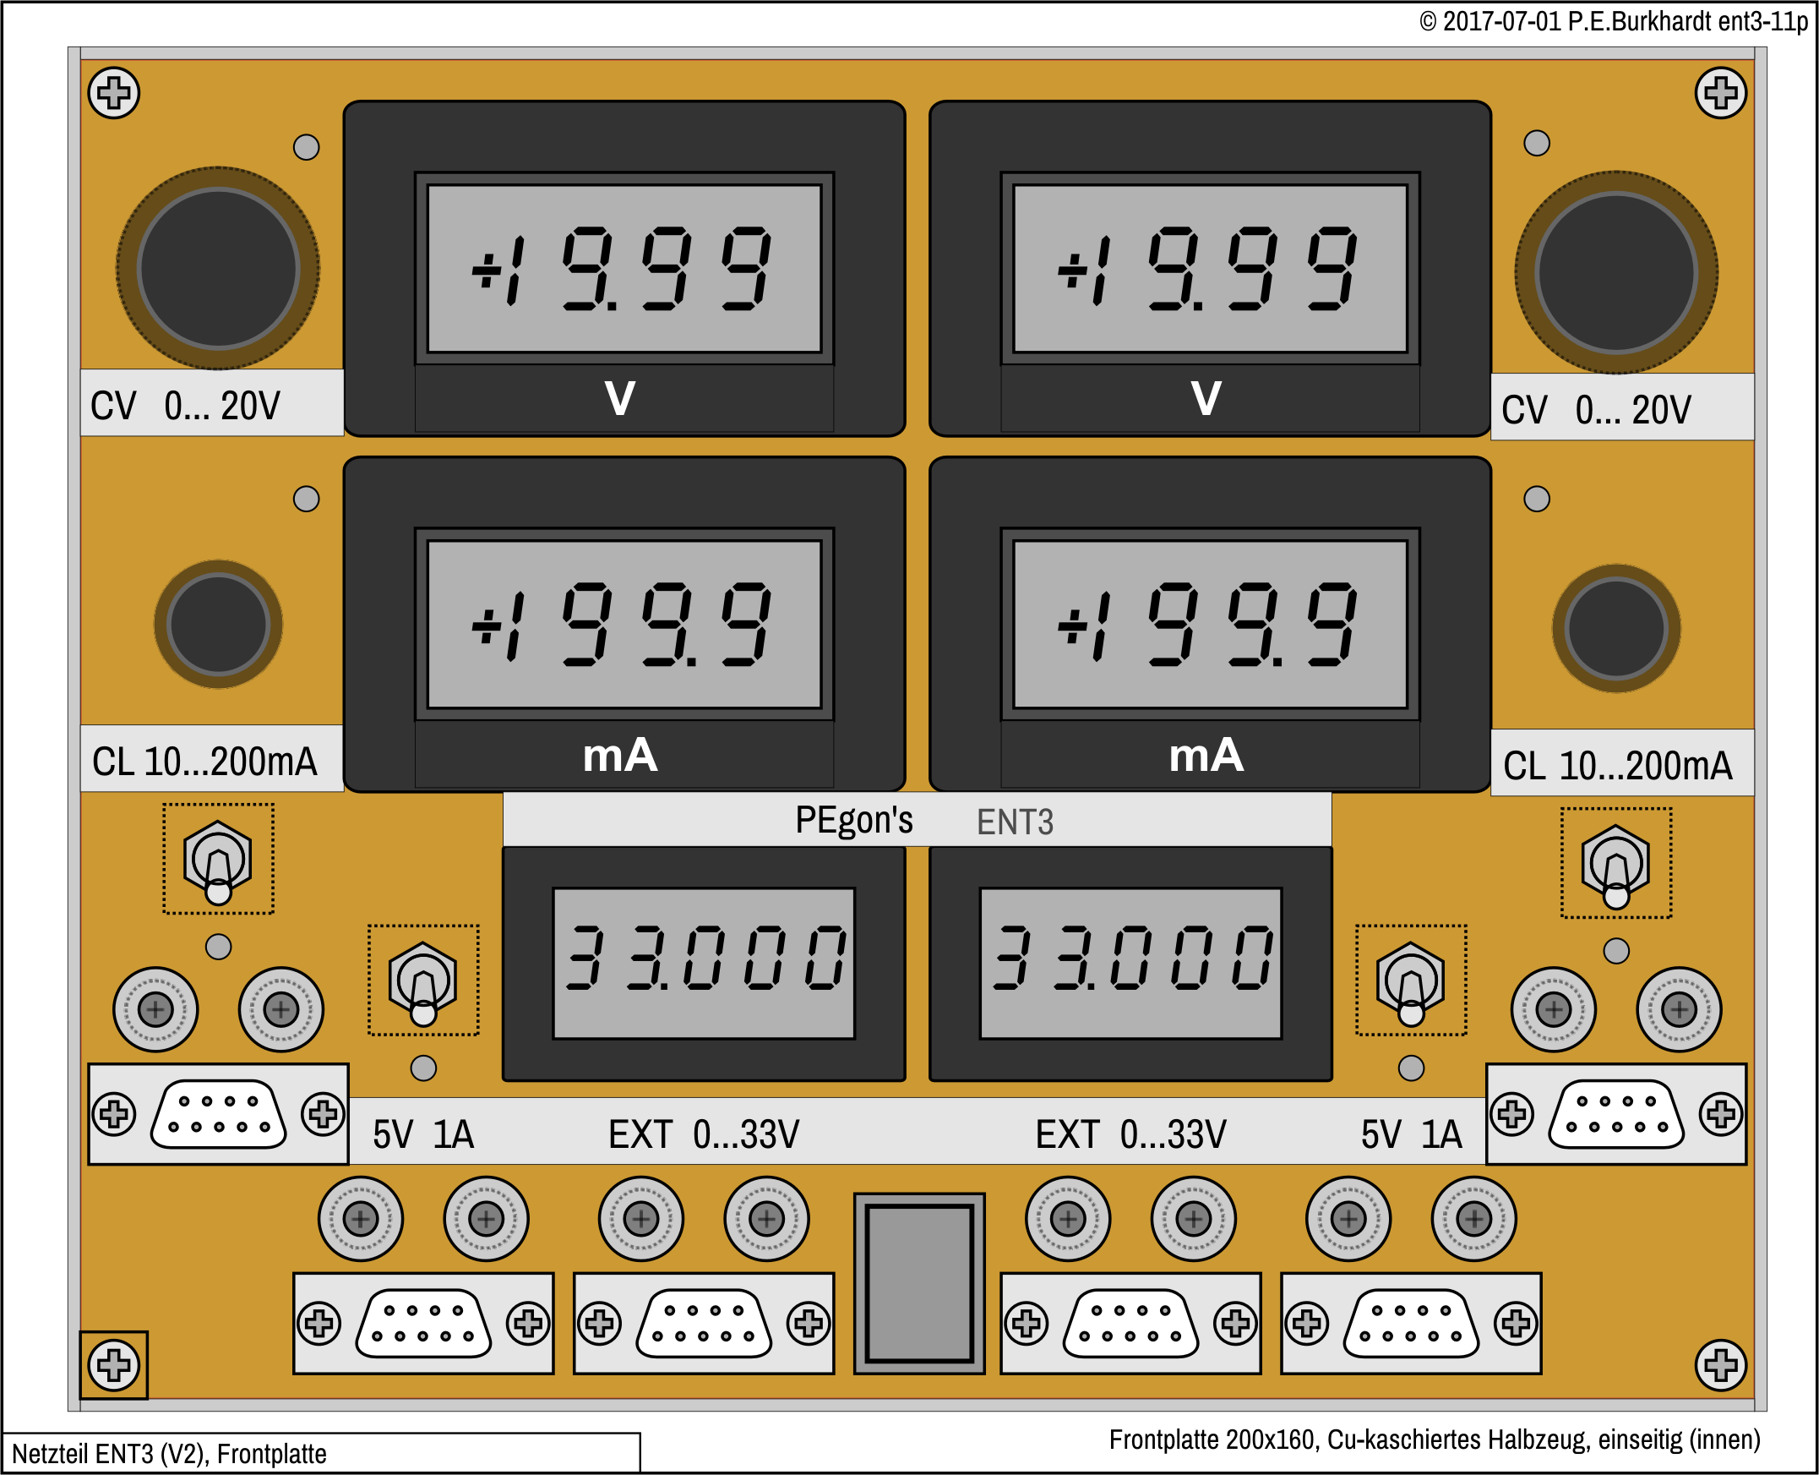This screenshot has width=1819, height=1475.
Task: Click the boxed bottom-left corner screw
Action: coord(114,1365)
